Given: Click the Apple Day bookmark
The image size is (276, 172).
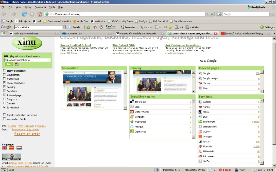Looking at the screenshot, I should [80, 21].
